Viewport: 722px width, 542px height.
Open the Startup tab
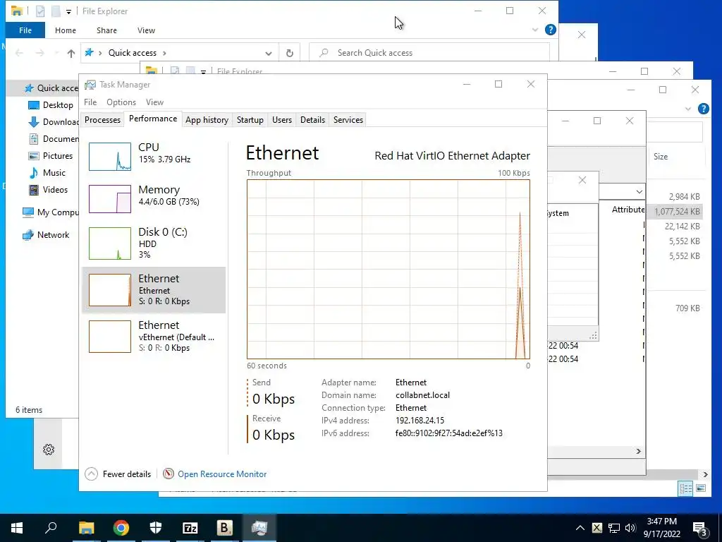point(250,120)
